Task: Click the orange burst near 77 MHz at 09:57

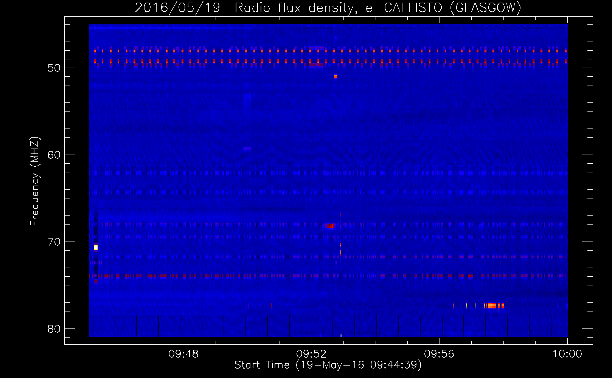Action: coord(492,305)
